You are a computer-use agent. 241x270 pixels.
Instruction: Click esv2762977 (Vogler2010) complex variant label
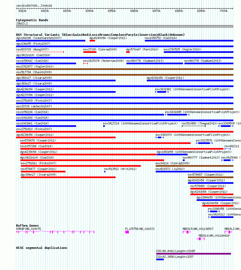point(35,66)
